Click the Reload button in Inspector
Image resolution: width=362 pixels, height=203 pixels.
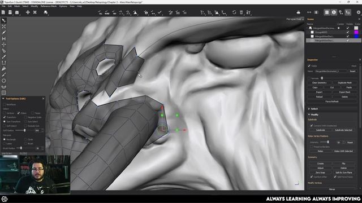319,97
